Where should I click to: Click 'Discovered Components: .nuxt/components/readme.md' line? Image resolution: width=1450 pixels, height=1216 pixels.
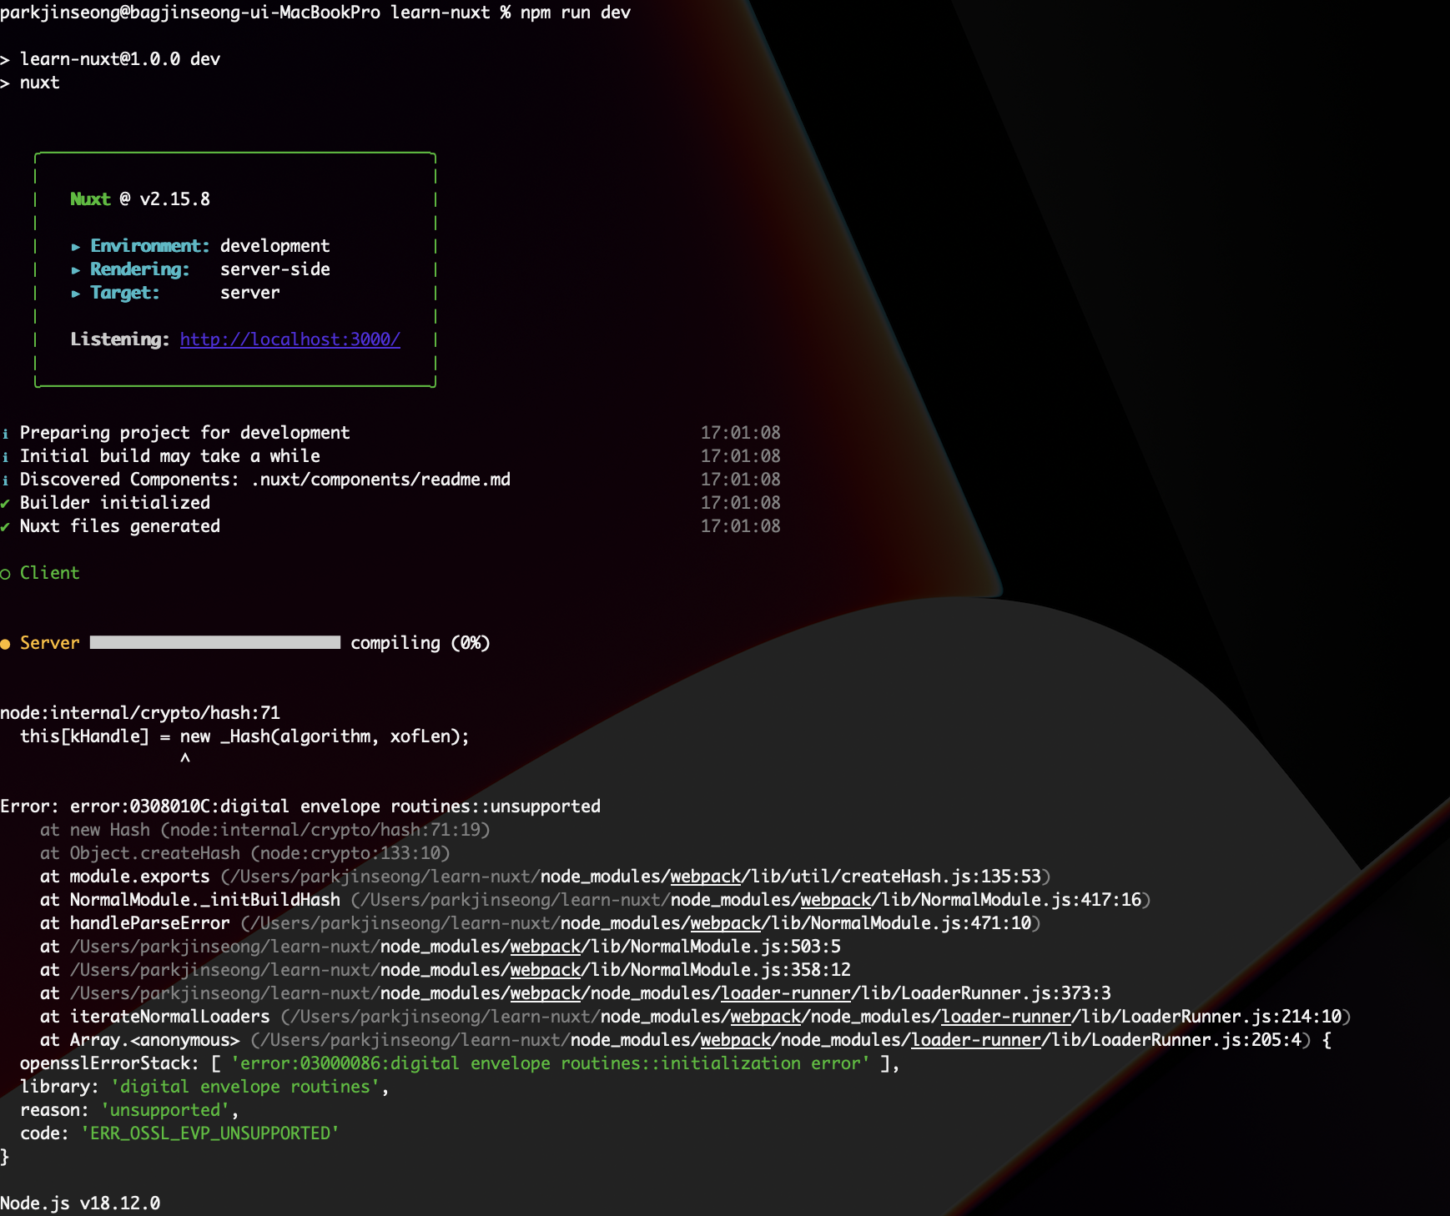pyautogui.click(x=265, y=480)
